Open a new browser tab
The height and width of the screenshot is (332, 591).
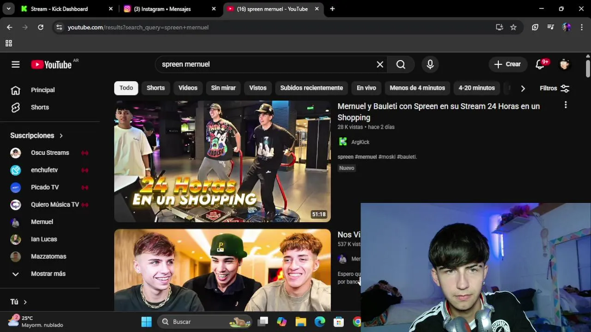(x=332, y=9)
